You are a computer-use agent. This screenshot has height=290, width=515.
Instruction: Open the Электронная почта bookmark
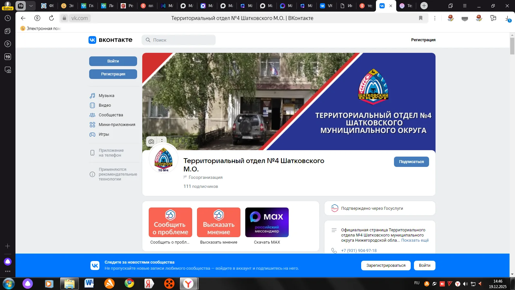pos(41,28)
